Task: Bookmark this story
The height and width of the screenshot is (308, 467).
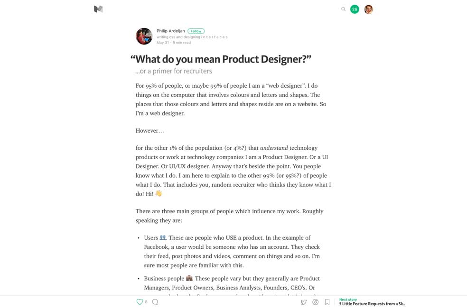Action: 327,302
